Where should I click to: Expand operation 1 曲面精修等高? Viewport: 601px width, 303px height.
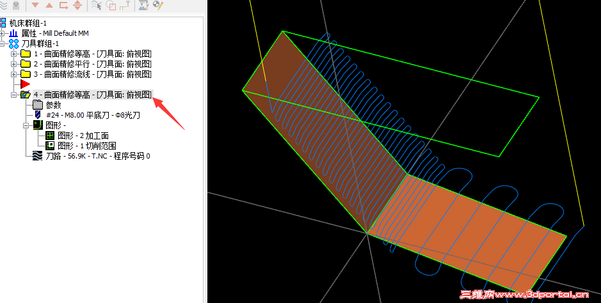14,54
